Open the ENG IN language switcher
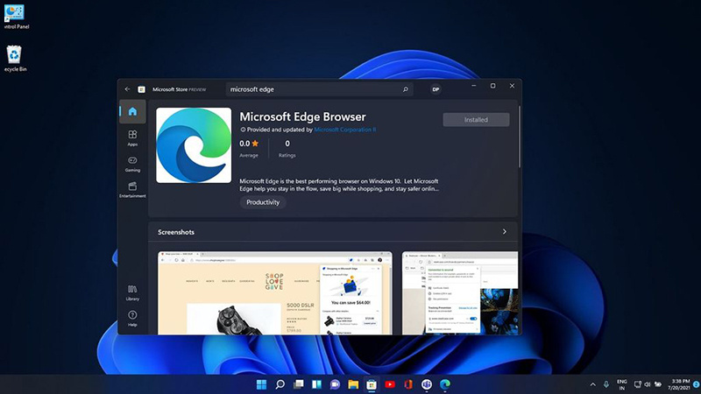The image size is (701, 394). coord(622,384)
